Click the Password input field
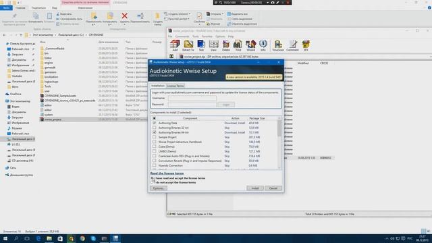This screenshot has width=432, height=243. click(192, 105)
